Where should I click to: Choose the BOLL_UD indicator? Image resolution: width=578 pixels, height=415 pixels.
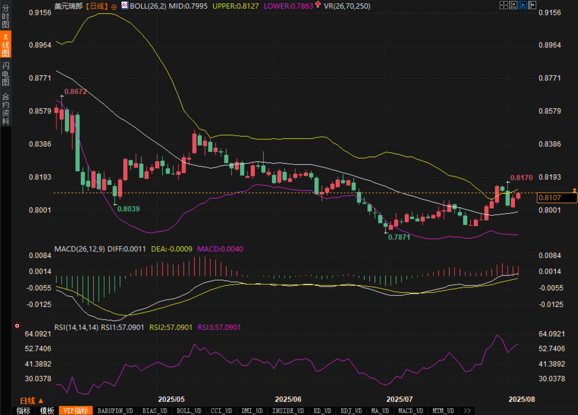coord(189,411)
